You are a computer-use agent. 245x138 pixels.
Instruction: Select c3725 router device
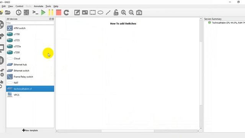coord(30,40)
